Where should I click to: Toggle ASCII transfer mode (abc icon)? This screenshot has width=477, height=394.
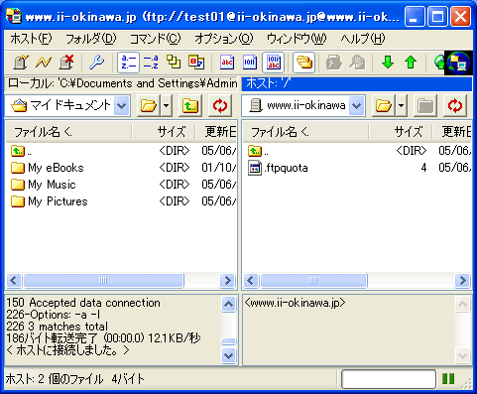(227, 63)
